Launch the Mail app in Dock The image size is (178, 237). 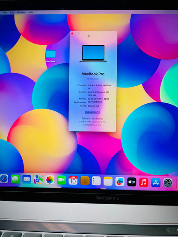click(27, 179)
